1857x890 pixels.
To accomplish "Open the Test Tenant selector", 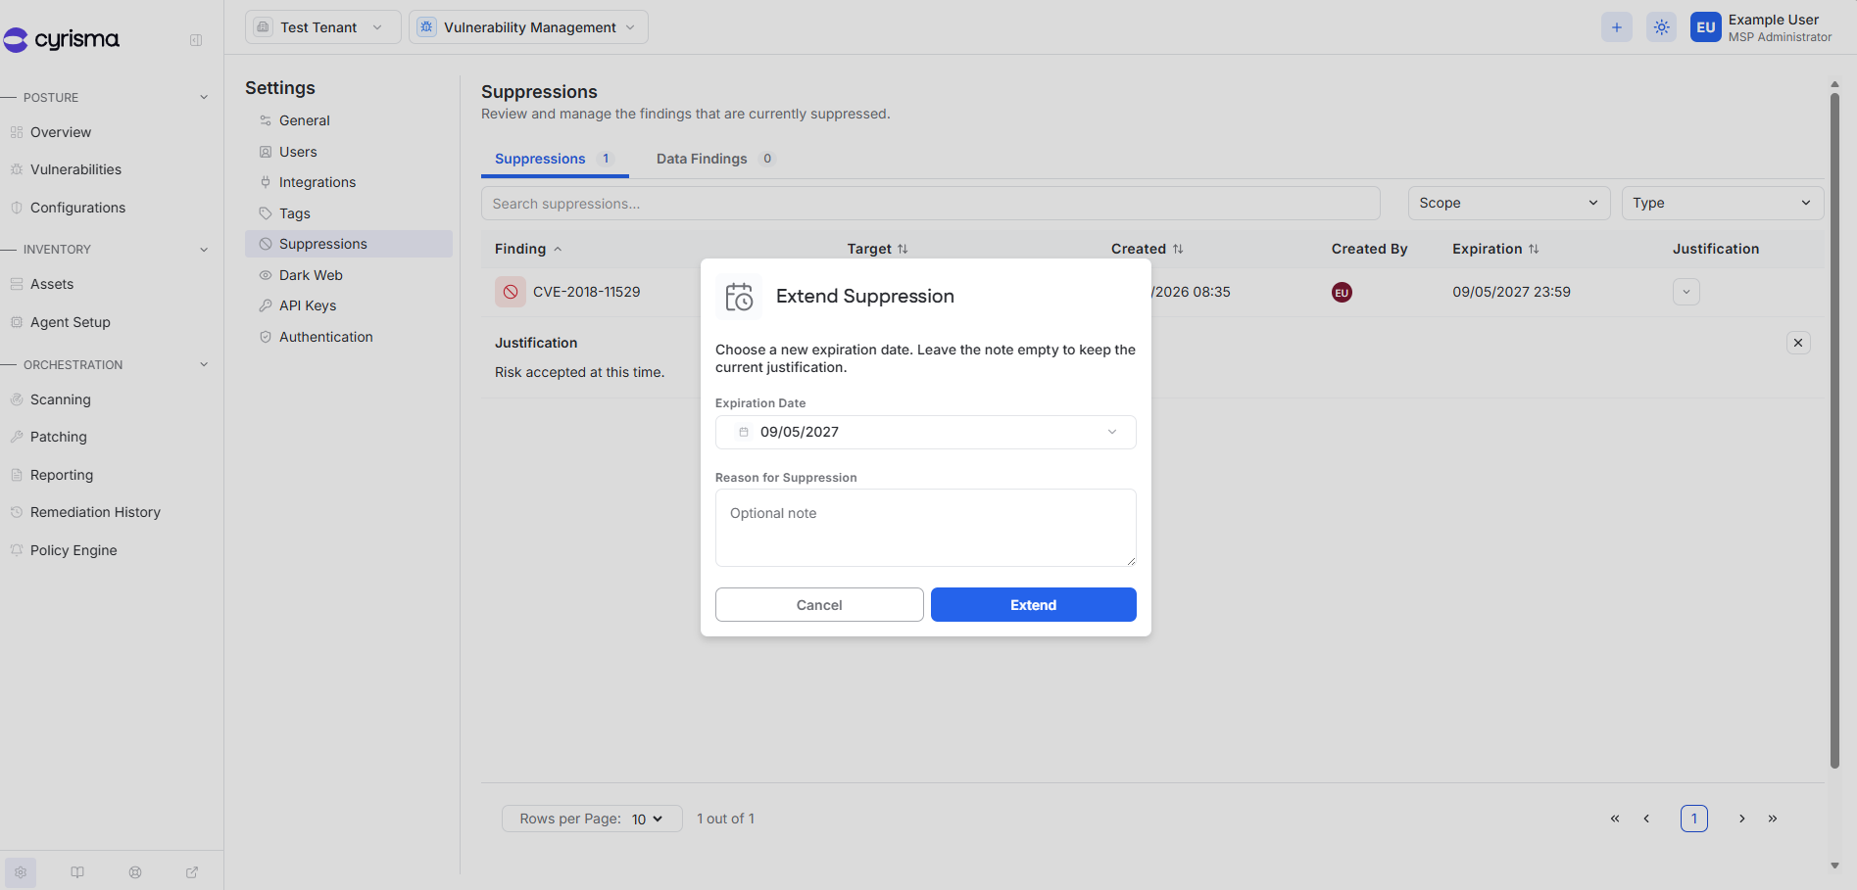I will click(323, 27).
